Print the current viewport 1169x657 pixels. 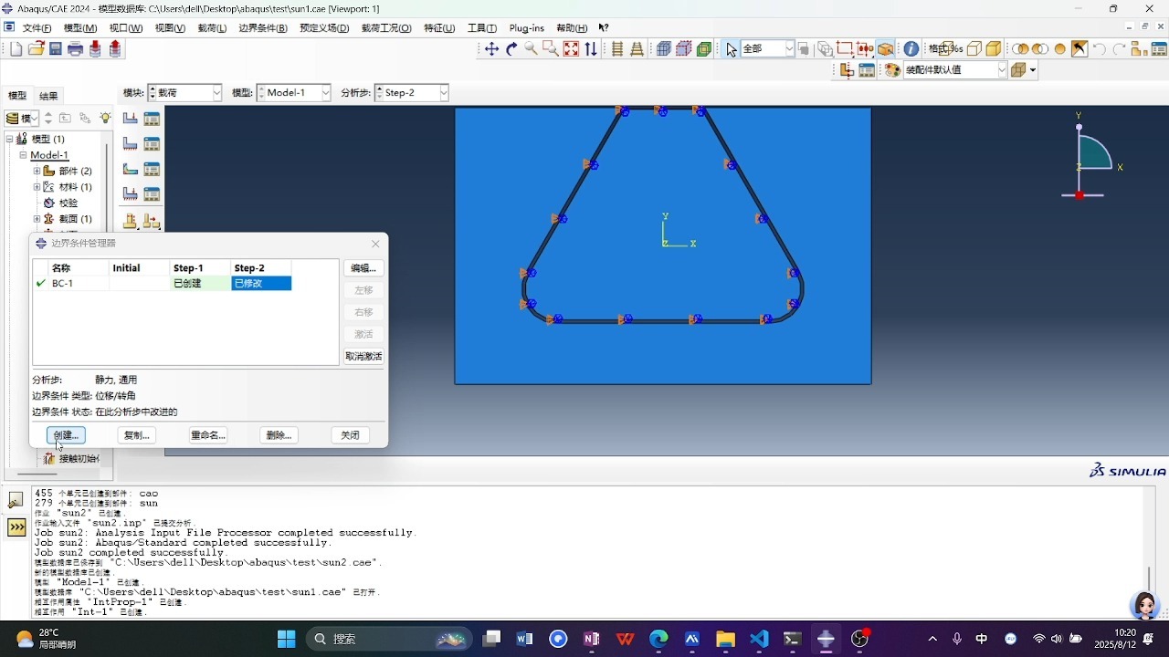click(76, 49)
